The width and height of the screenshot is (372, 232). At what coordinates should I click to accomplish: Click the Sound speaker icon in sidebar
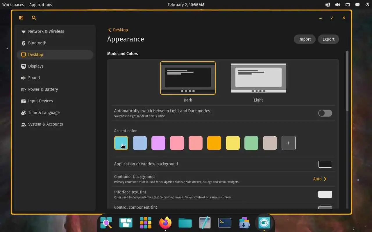pyautogui.click(x=24, y=78)
